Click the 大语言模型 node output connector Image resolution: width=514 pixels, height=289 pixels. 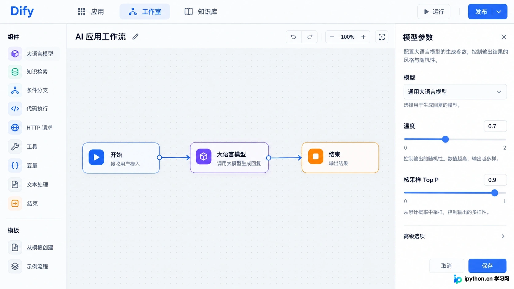[269, 158]
